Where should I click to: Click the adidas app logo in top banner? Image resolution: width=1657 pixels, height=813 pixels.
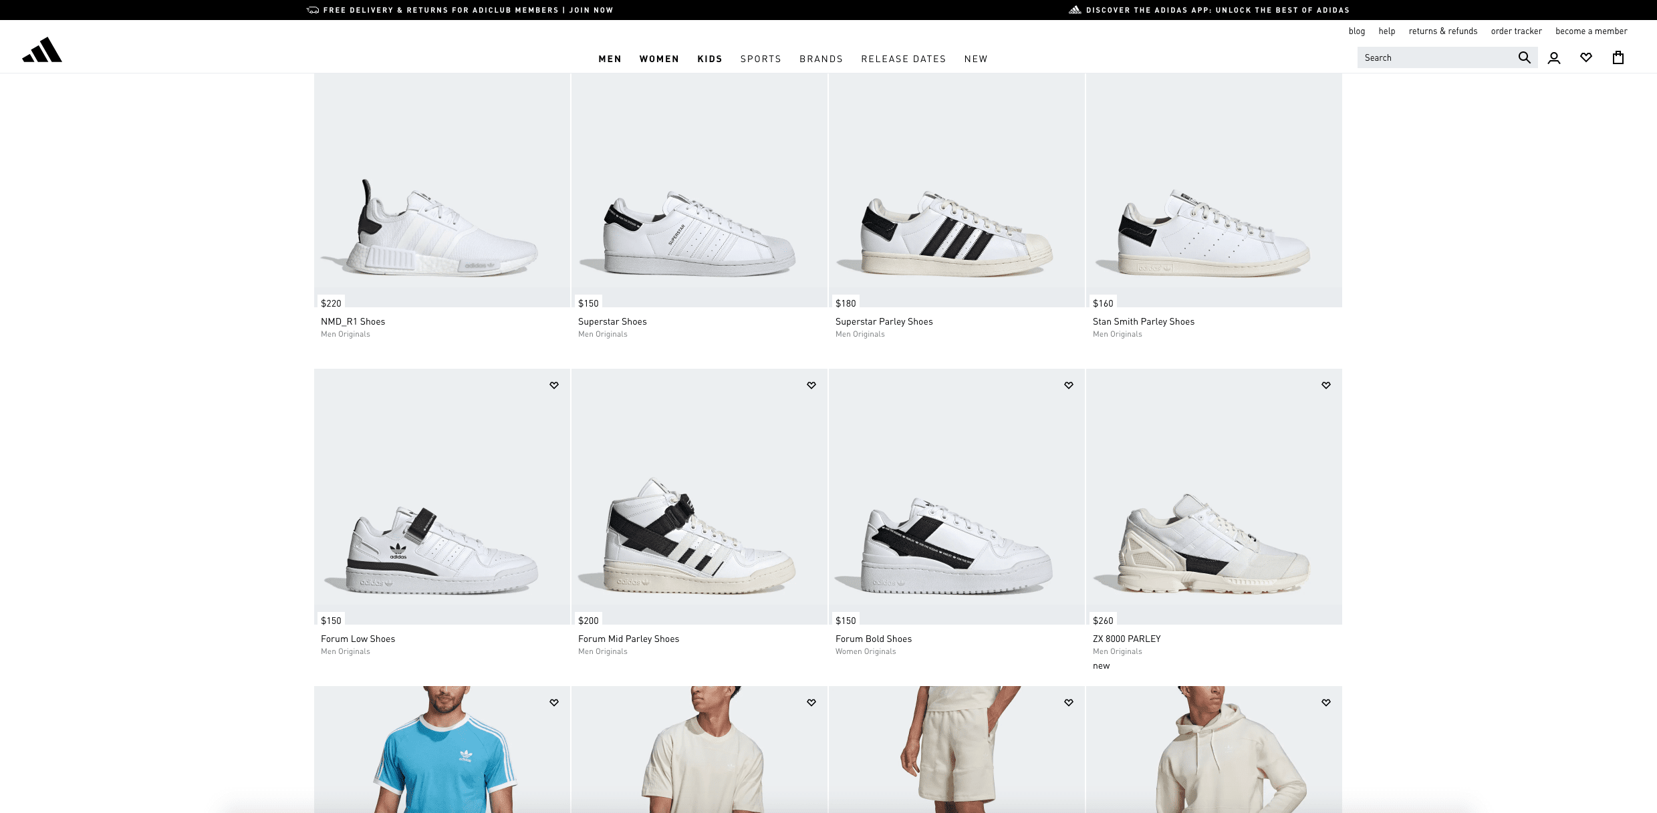tap(1075, 10)
